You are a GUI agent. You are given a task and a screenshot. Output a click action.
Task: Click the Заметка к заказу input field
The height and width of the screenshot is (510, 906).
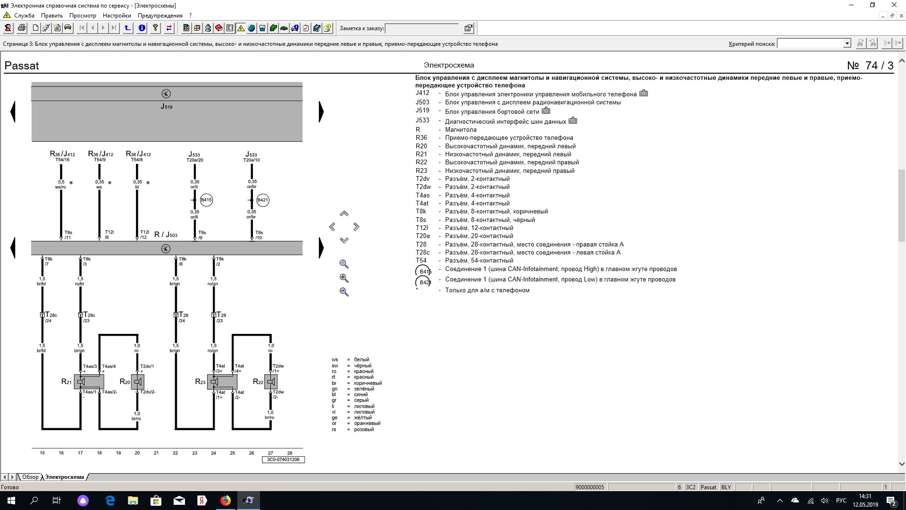point(422,28)
